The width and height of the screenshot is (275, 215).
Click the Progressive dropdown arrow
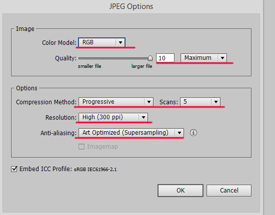149,102
